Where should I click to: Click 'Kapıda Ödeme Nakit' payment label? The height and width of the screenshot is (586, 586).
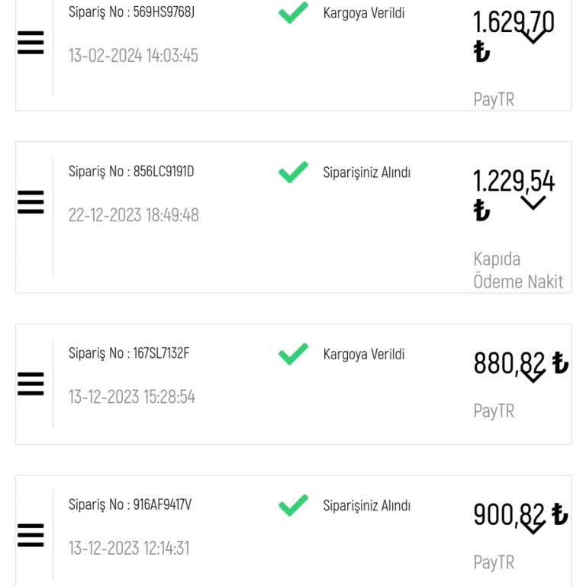tap(518, 270)
